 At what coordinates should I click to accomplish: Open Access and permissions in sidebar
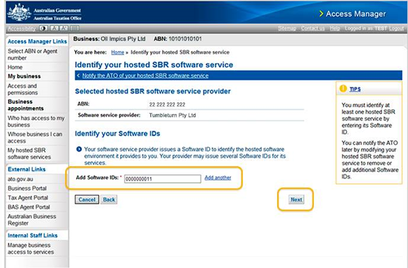[22, 89]
